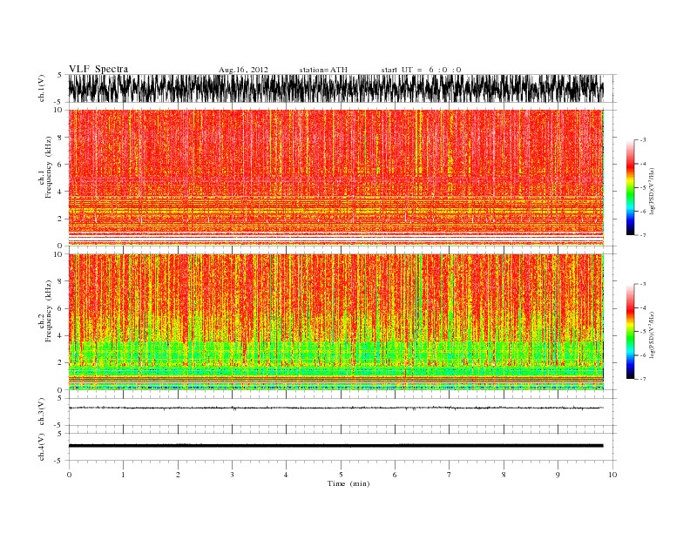Click the thick ch.4 voltage trace

pos(335,446)
